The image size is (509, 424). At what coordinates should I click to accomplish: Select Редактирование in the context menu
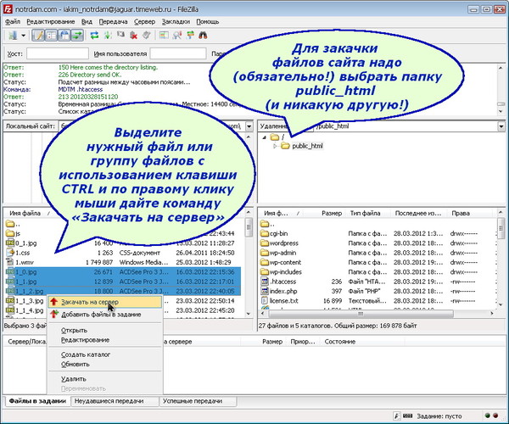[105, 340]
